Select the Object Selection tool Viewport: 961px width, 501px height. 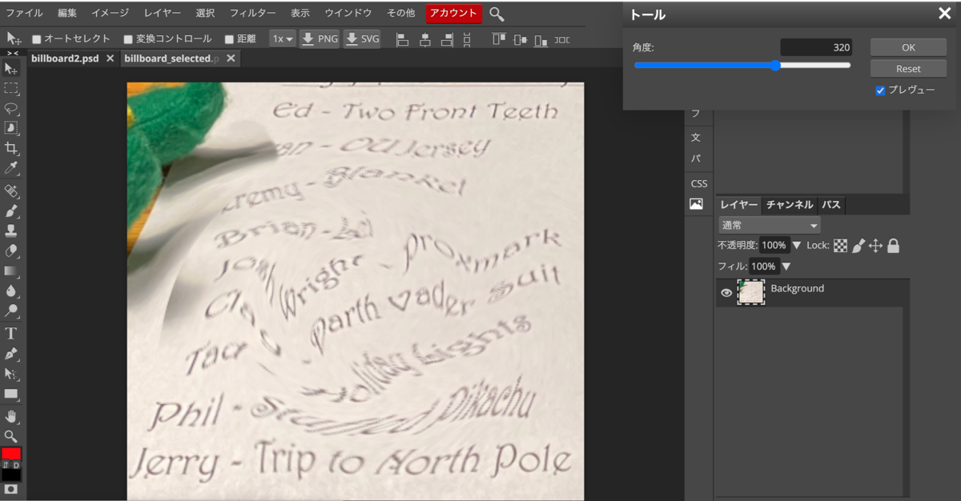tap(11, 128)
